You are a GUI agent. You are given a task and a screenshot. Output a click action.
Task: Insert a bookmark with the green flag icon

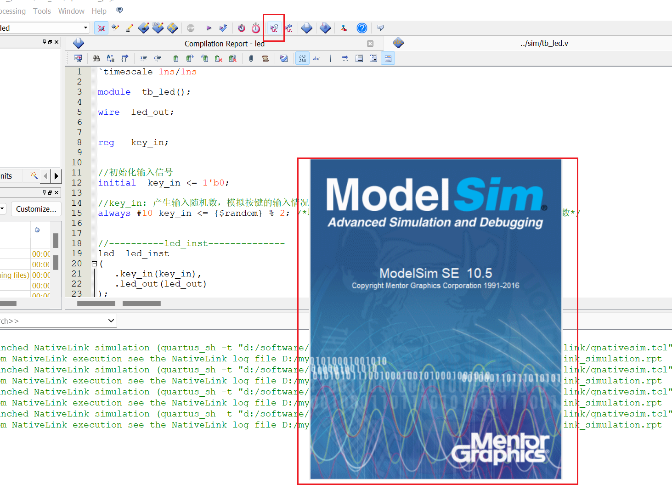pos(176,58)
